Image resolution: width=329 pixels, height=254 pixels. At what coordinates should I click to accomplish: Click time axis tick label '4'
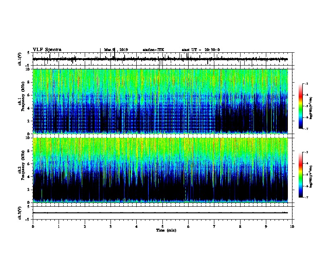point(137,227)
